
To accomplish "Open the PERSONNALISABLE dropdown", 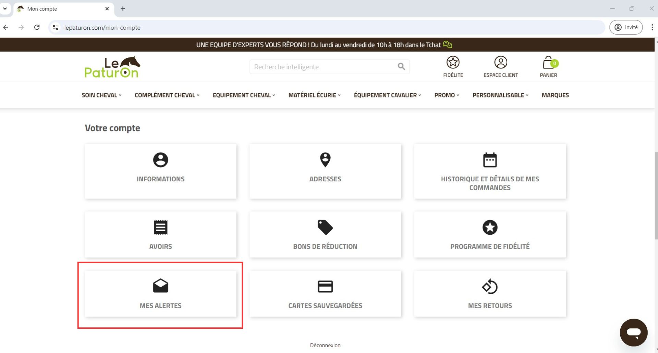I will (500, 95).
